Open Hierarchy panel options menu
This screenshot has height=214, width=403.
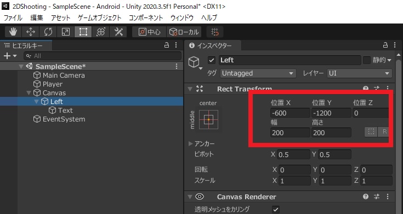point(176,45)
